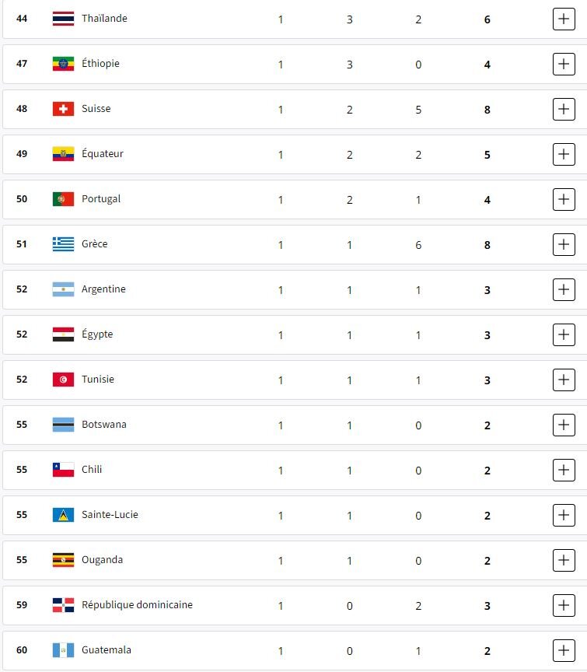Click the Botswana flag icon
Screen dimensions: 587x672
coord(63,425)
